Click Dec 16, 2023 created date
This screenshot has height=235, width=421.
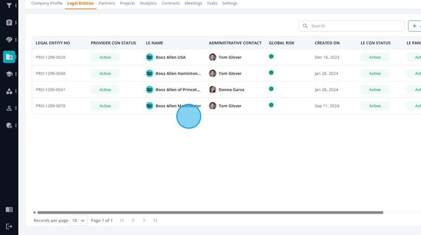coord(327,57)
